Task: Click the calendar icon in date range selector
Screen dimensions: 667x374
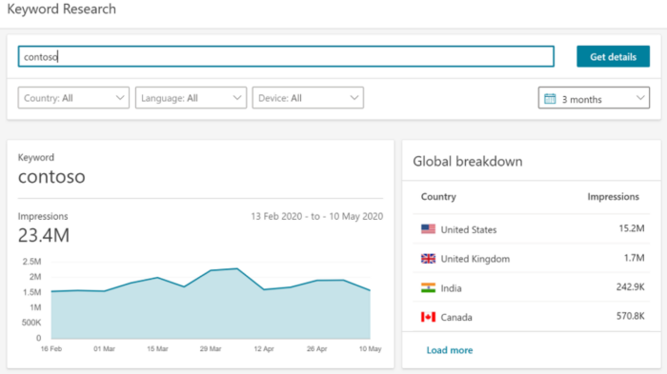Action: (550, 99)
